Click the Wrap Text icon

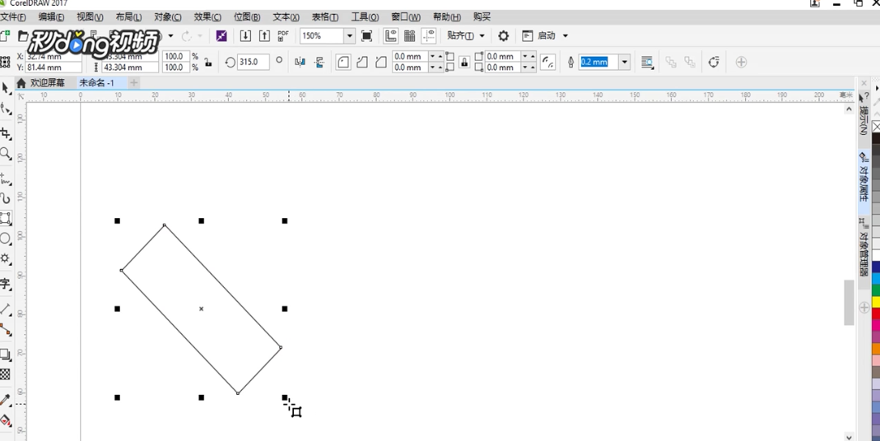(647, 62)
